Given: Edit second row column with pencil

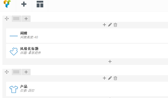Looking at the screenshot, I should point(110,78).
